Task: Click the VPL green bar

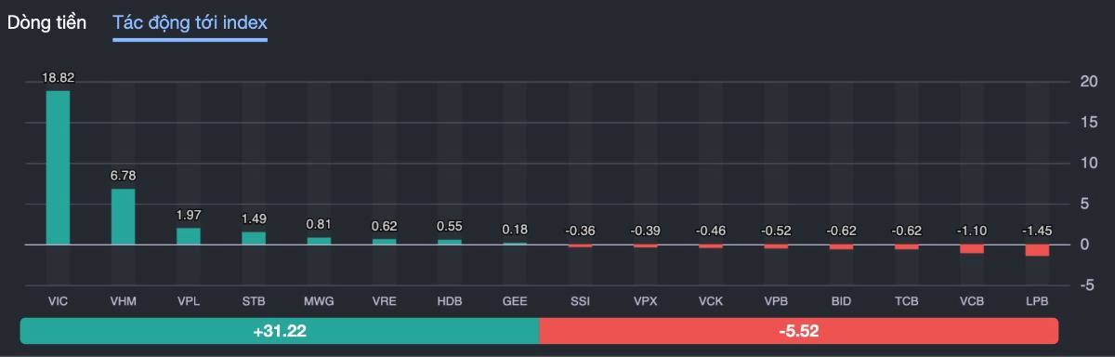Action: [189, 236]
